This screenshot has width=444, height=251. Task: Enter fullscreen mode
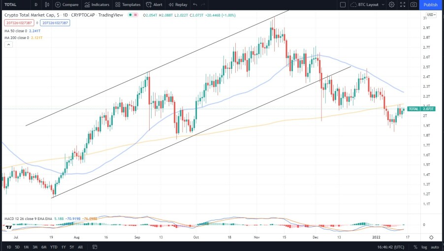403,4
